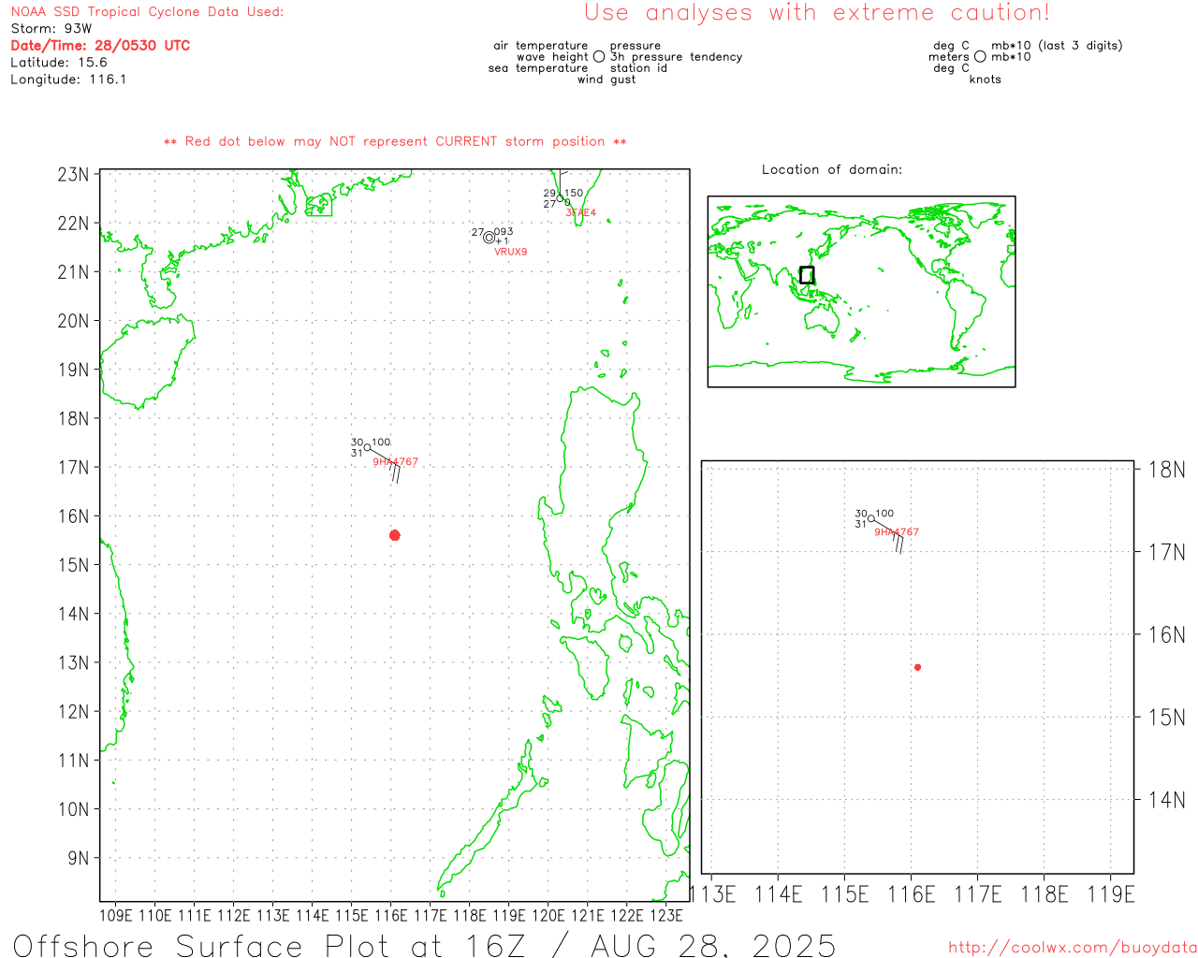The height and width of the screenshot is (958, 1198).
Task: Click the '23N' latitude axis label
Action: 74,175
